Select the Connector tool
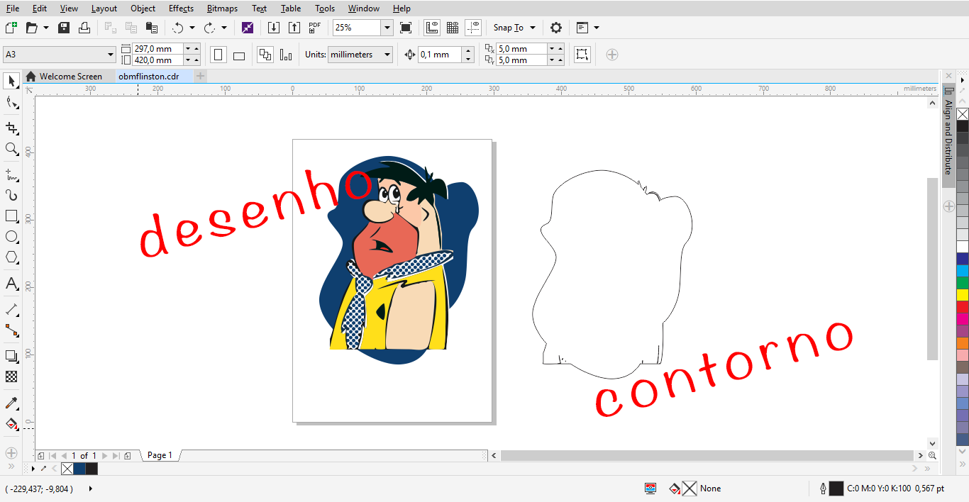The height and width of the screenshot is (502, 969). 11,330
